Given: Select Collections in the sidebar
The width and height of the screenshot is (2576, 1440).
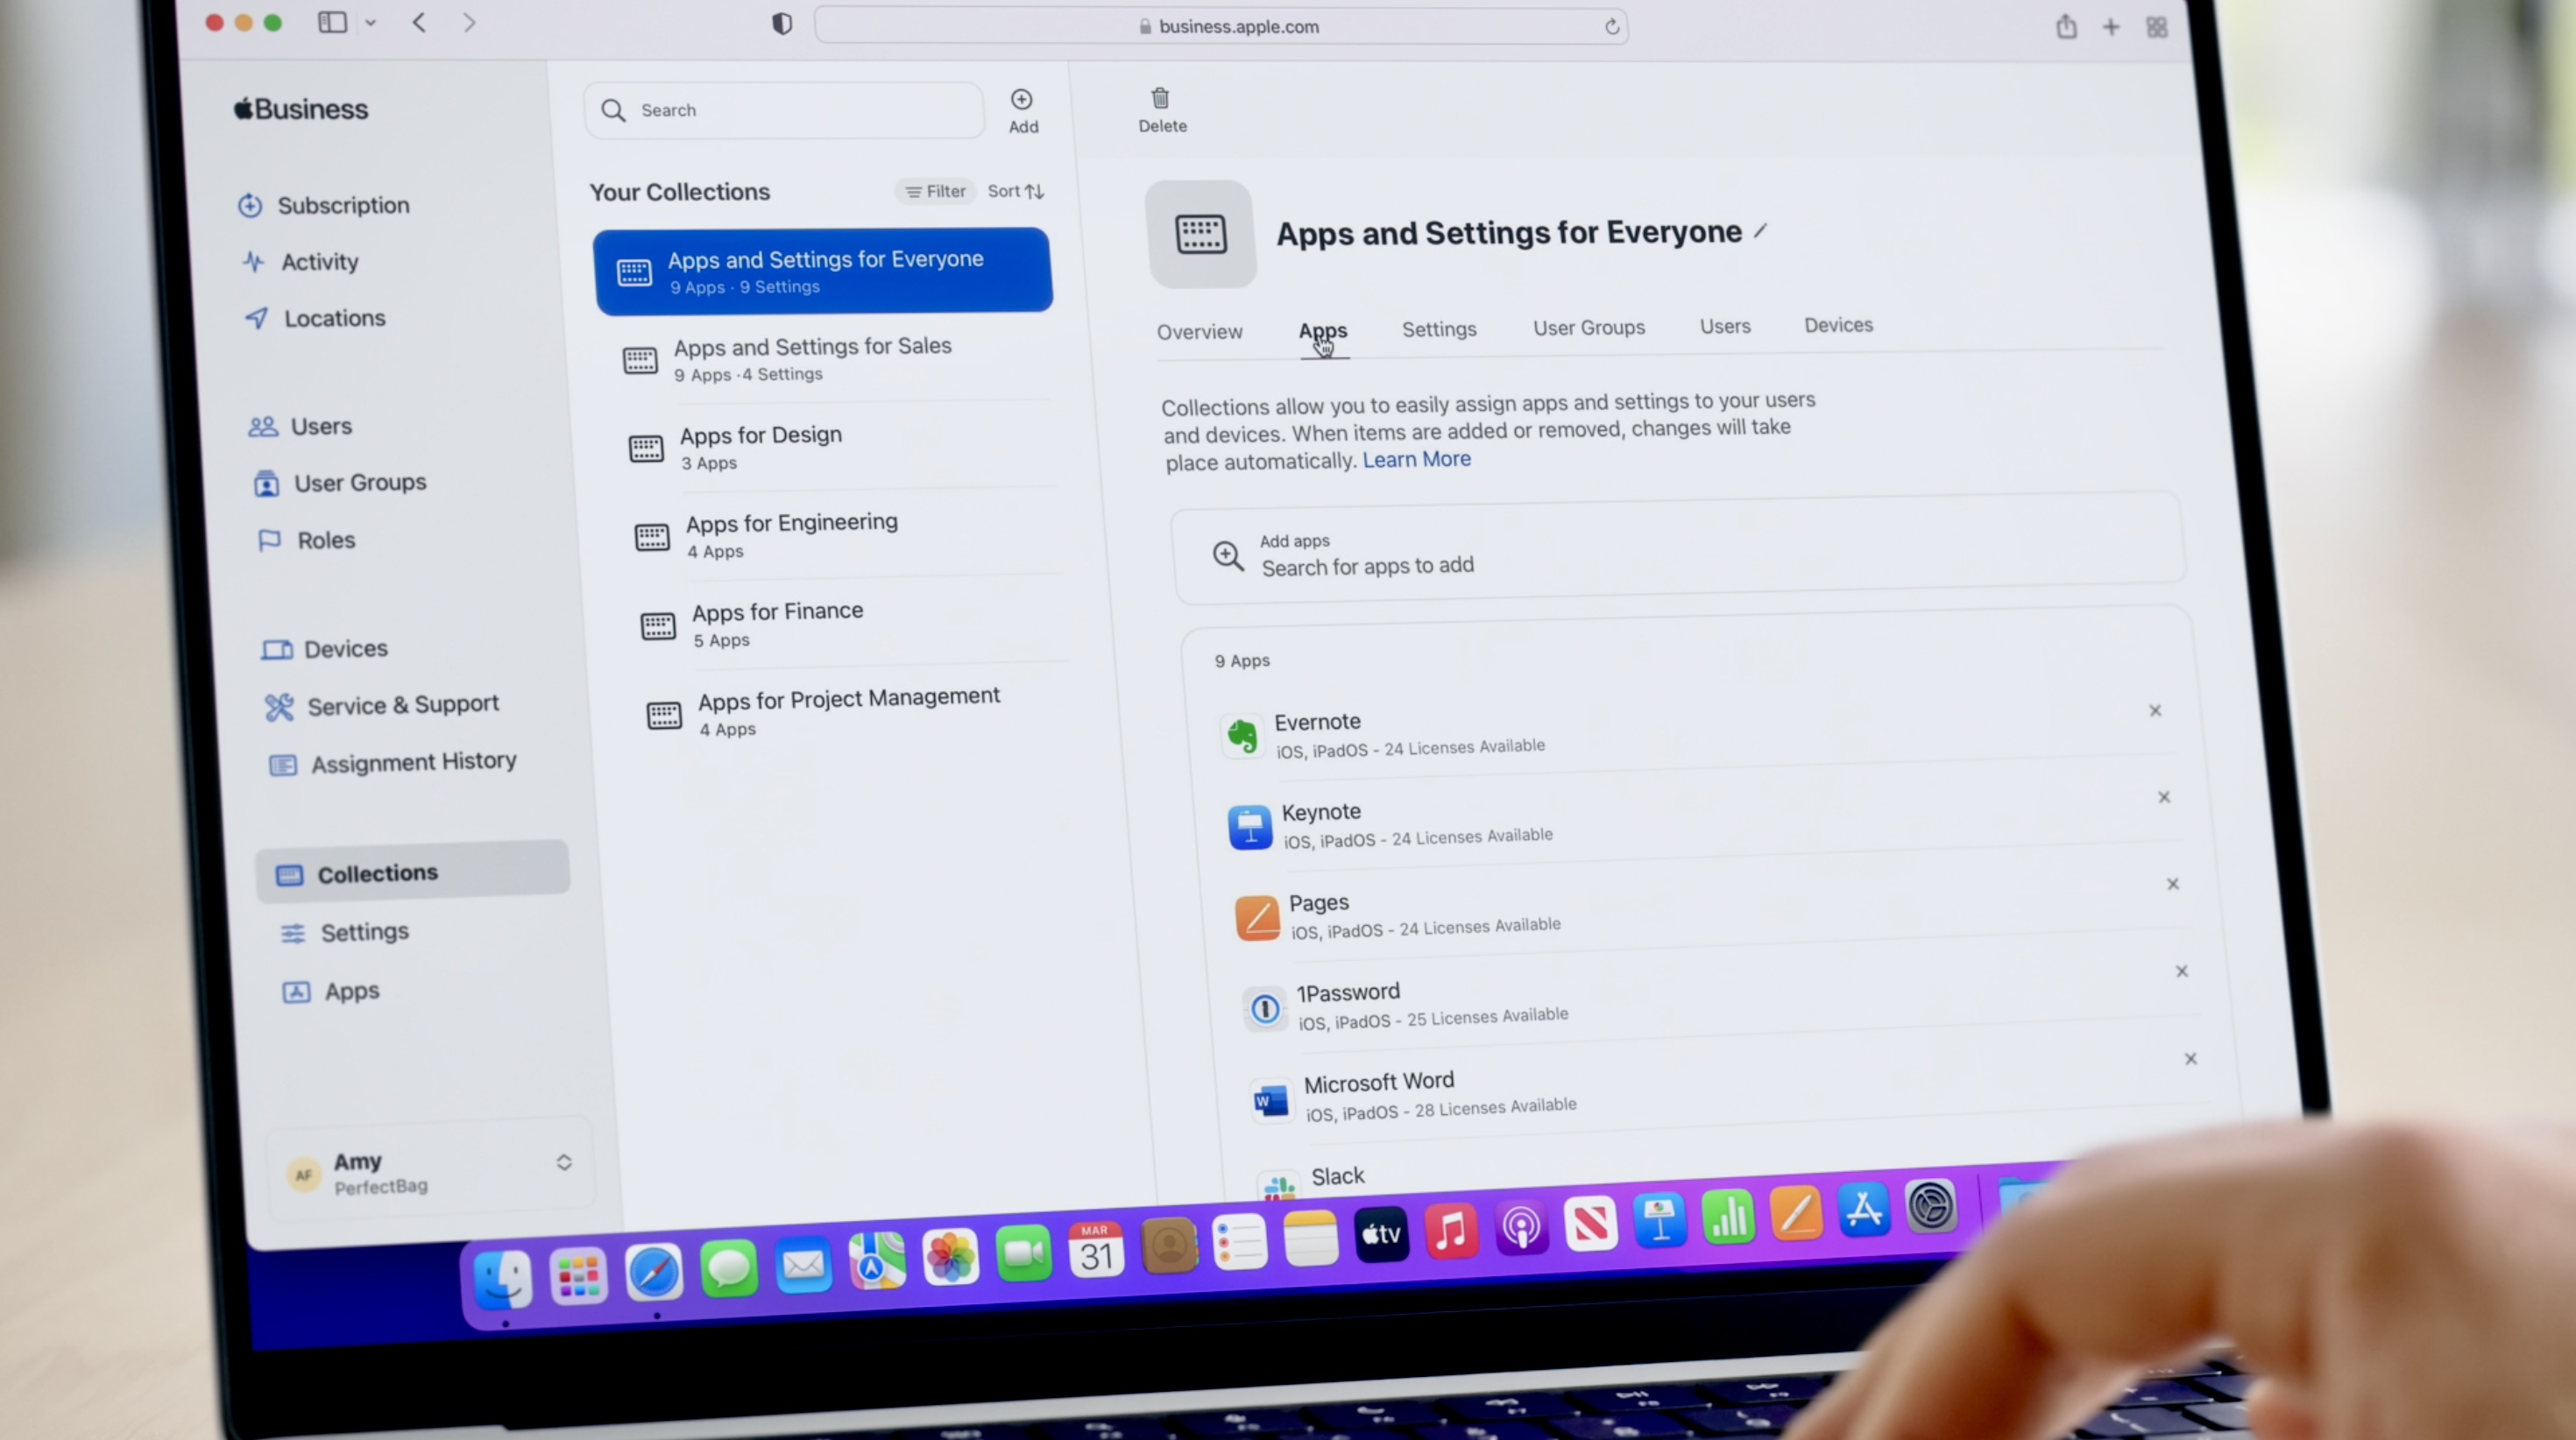Looking at the screenshot, I should tap(412, 872).
